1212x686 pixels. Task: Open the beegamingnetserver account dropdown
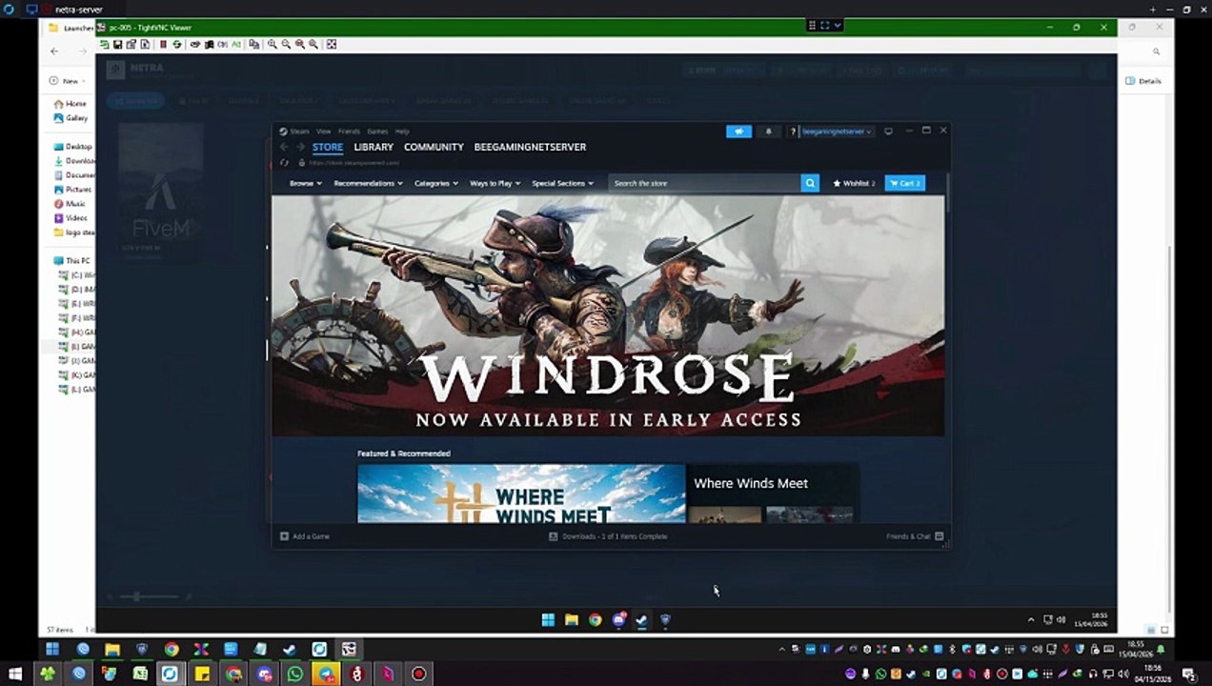837,131
